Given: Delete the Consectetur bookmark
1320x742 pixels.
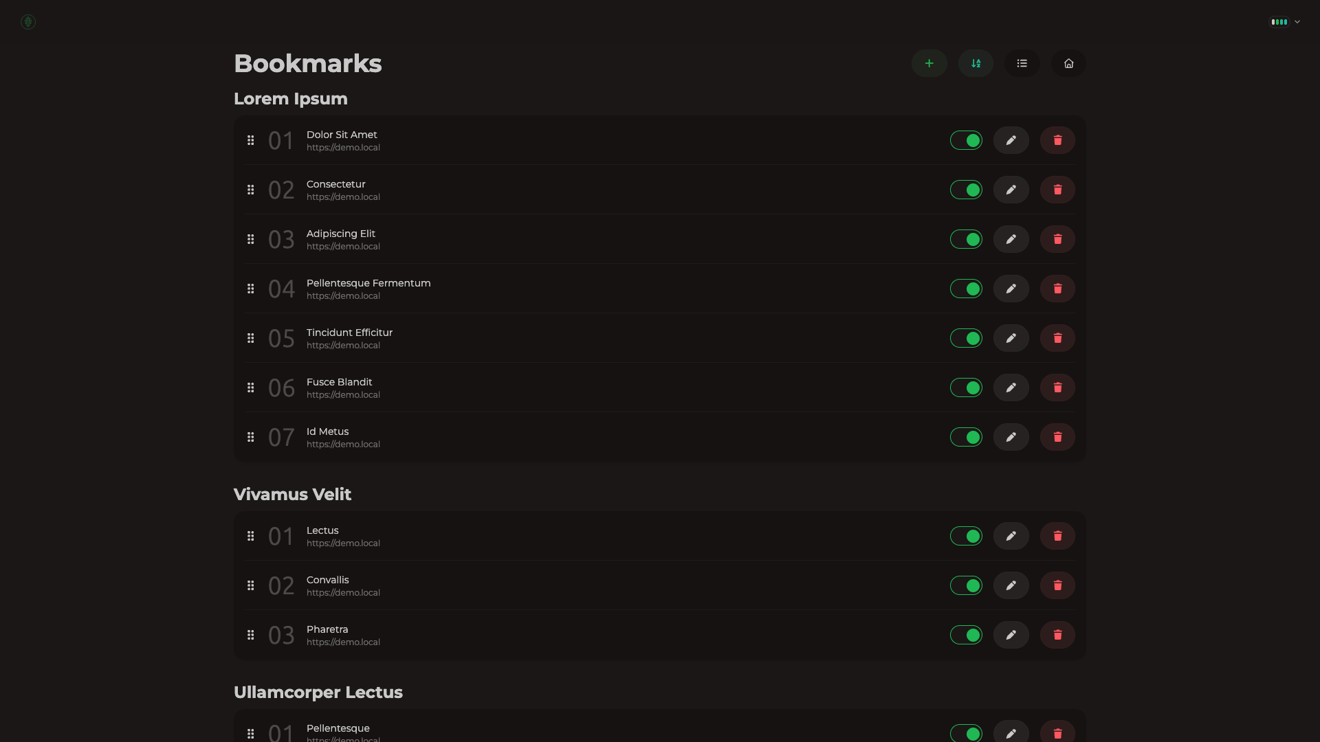Looking at the screenshot, I should (1057, 190).
